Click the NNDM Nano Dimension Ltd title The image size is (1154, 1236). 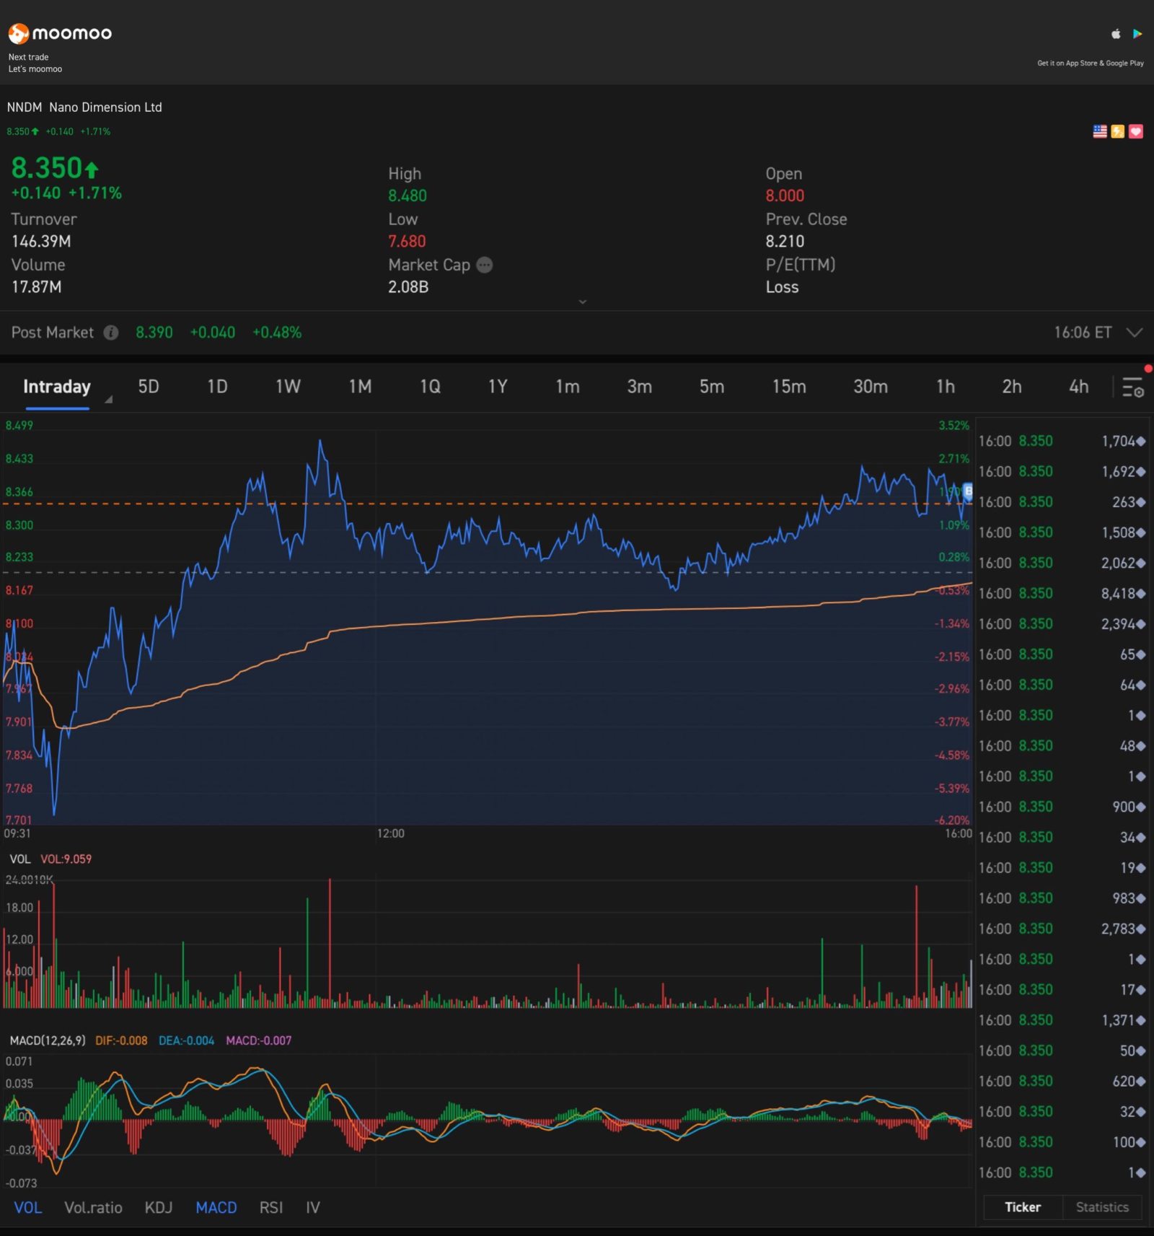(x=84, y=108)
